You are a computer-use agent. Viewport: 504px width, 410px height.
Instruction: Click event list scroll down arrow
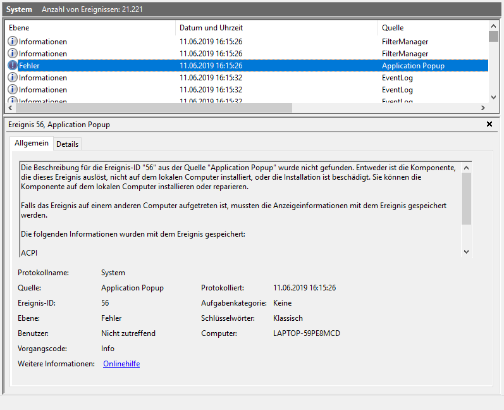(x=493, y=97)
